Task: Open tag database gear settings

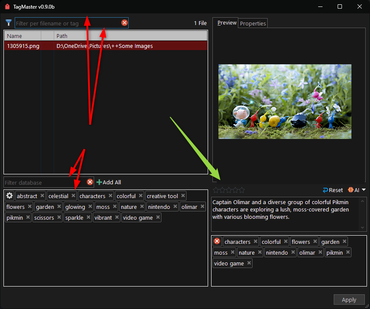Action: click(x=9, y=196)
